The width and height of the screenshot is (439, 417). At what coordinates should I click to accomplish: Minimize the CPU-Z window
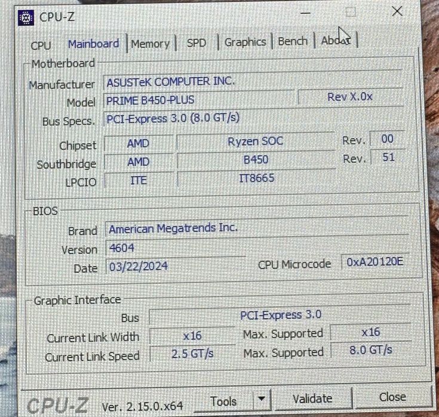click(x=305, y=13)
